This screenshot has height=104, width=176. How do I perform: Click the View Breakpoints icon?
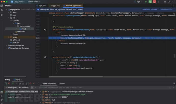click(x=30, y=84)
